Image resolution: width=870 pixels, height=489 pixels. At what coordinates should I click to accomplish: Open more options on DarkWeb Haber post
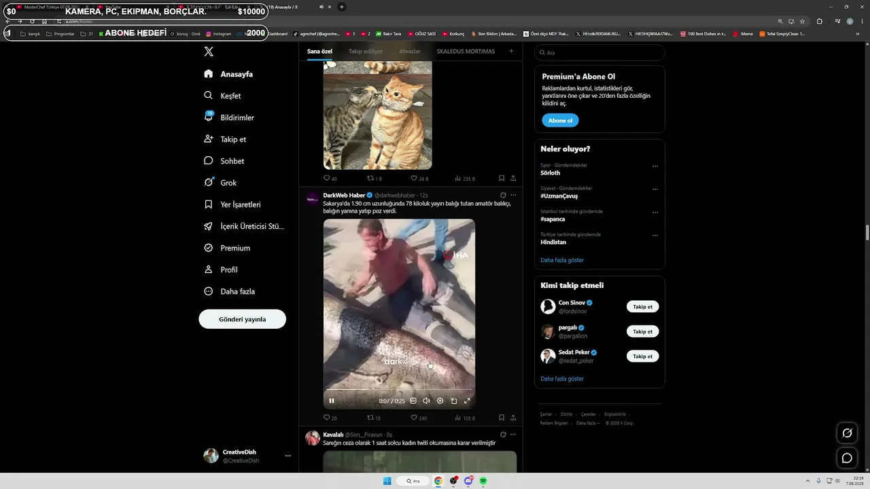(x=513, y=195)
